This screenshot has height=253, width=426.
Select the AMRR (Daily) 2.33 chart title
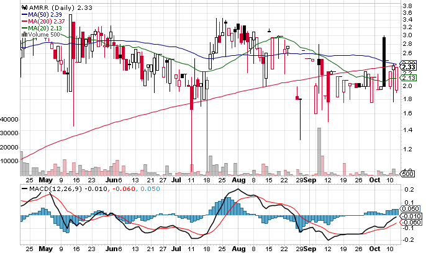(x=60, y=7)
